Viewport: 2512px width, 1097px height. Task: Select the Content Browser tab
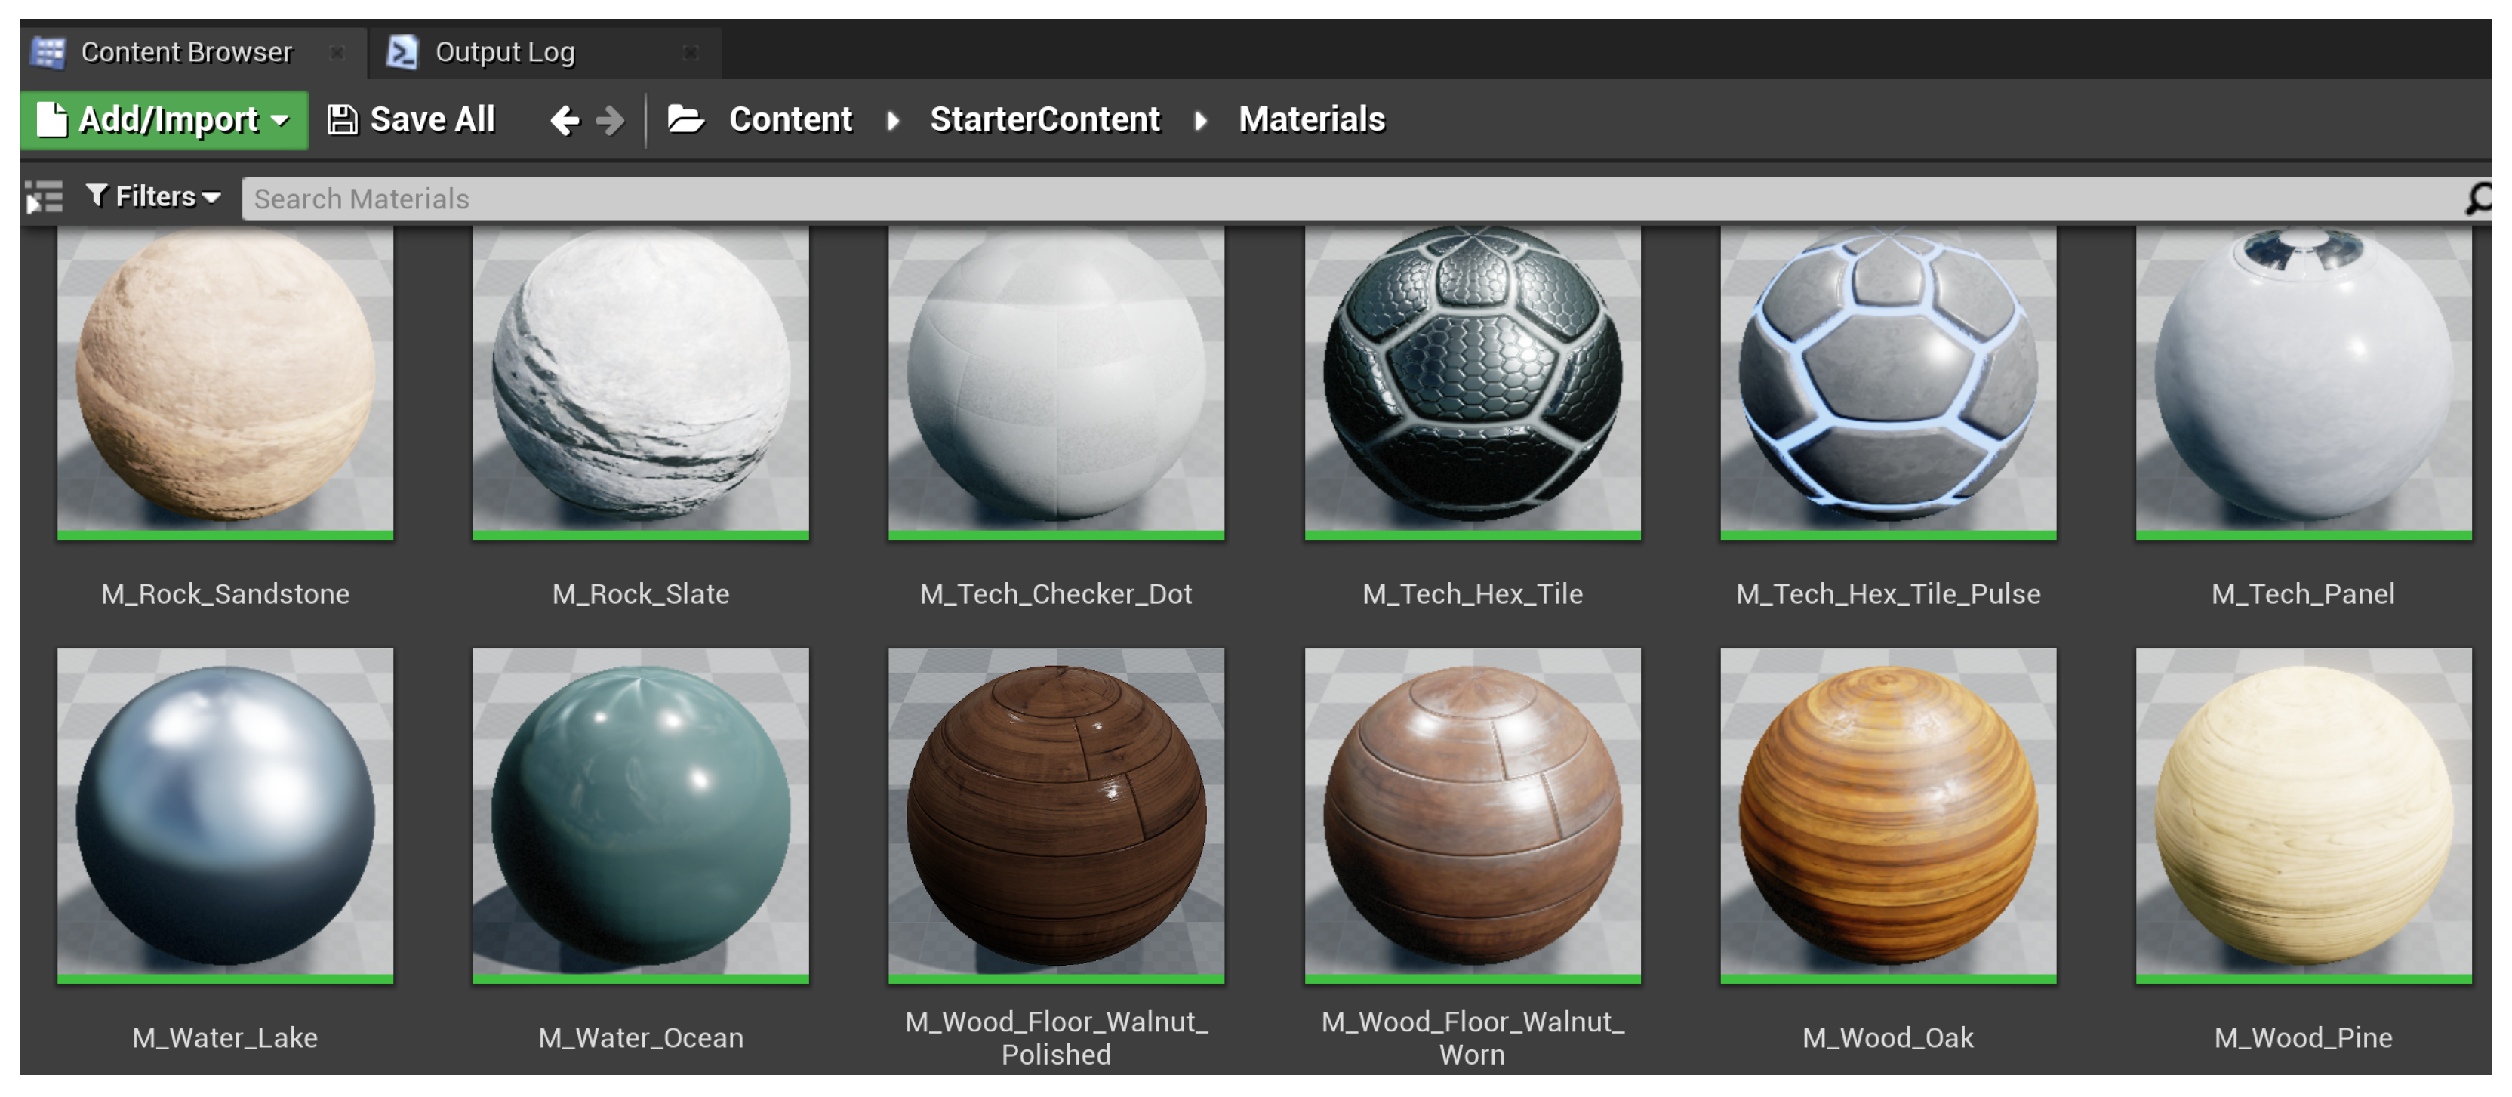185,51
